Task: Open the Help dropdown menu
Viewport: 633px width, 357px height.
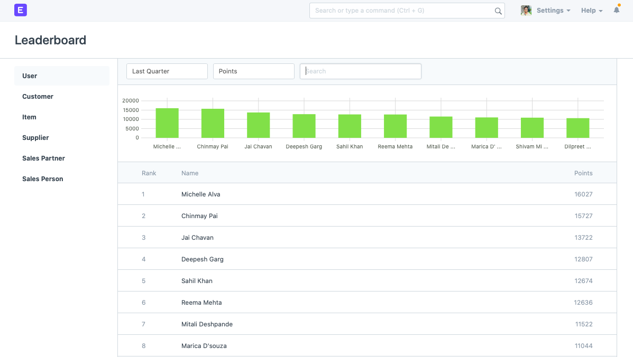Action: [x=592, y=11]
